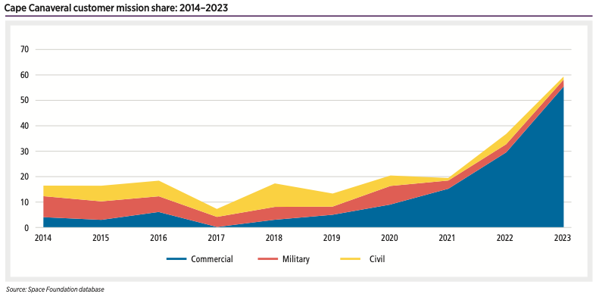Click the 2014 x-axis label
Viewport: 602px width, 297px height.
pos(43,238)
